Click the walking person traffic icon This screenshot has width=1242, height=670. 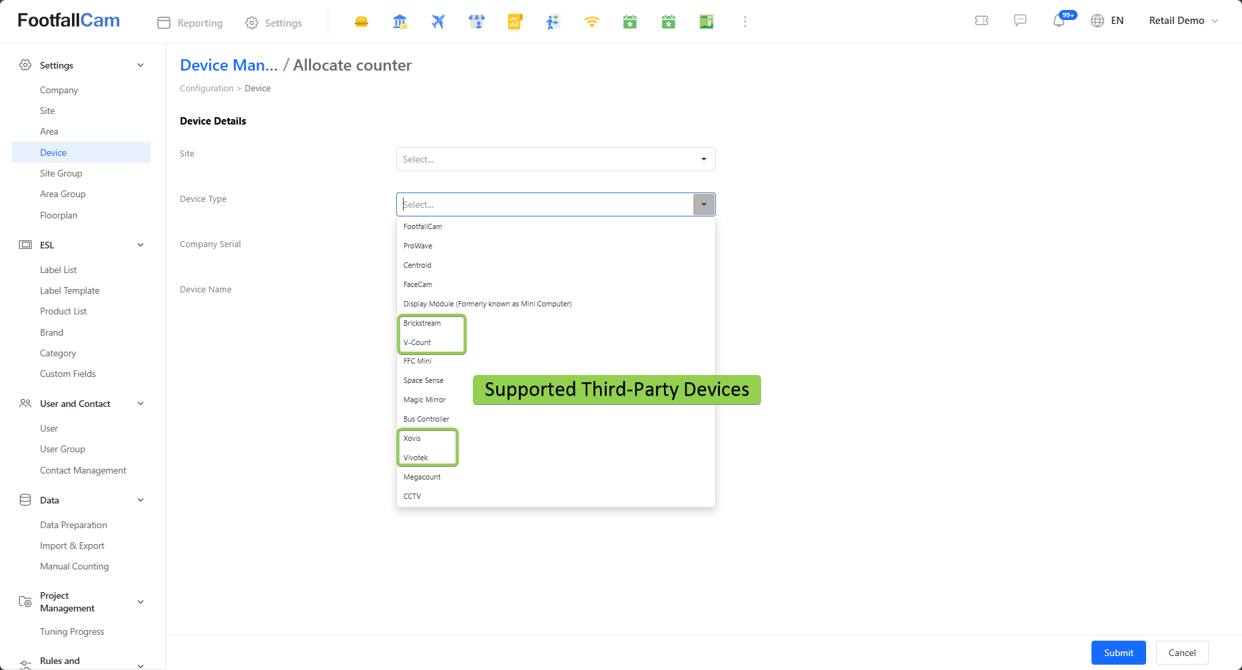[553, 22]
